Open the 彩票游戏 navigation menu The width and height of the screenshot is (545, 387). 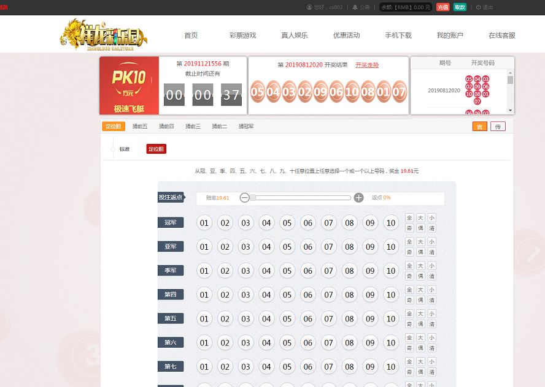[241, 35]
